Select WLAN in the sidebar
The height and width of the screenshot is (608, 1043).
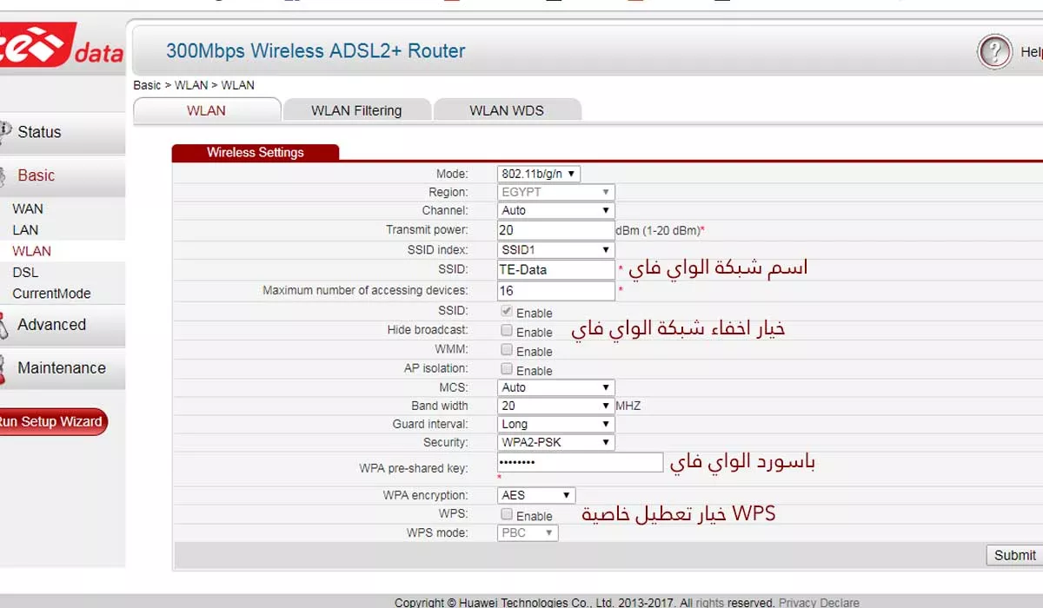click(x=32, y=251)
